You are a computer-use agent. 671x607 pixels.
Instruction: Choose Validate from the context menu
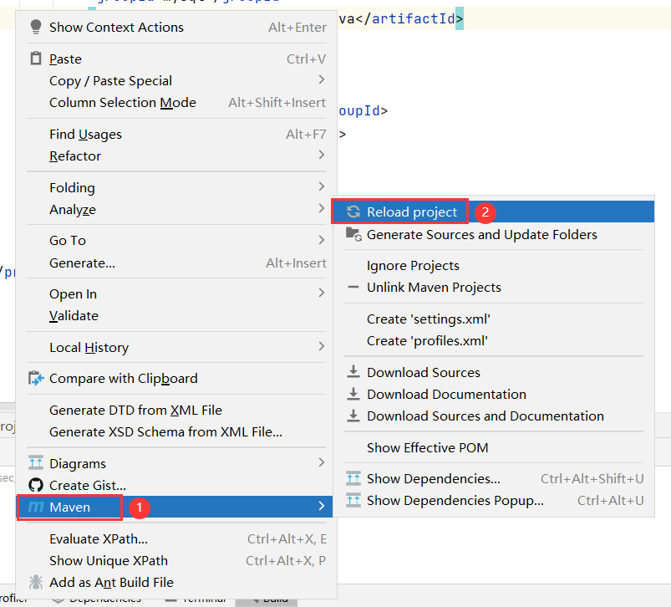click(x=176, y=316)
